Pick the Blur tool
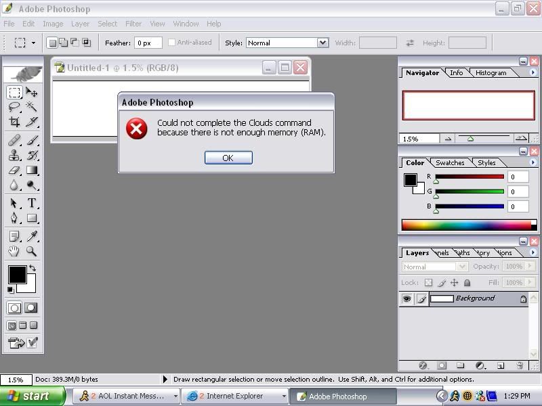 click(14, 185)
